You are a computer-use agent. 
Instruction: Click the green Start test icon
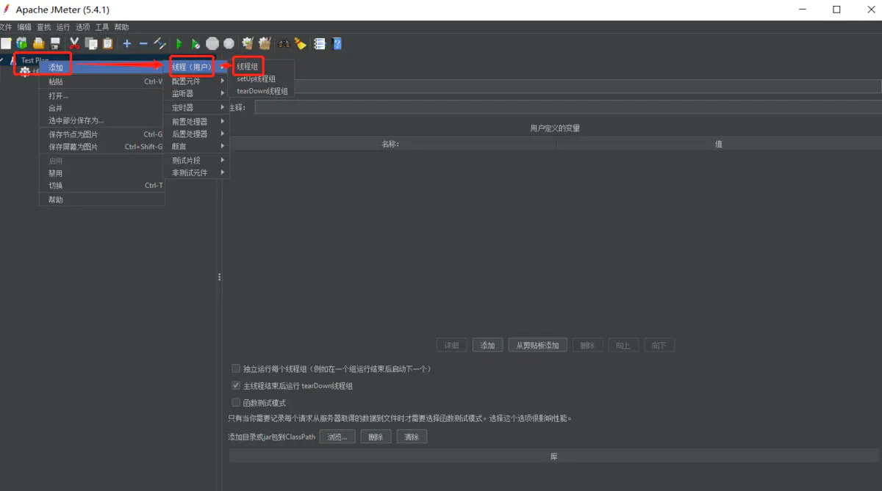coord(179,43)
